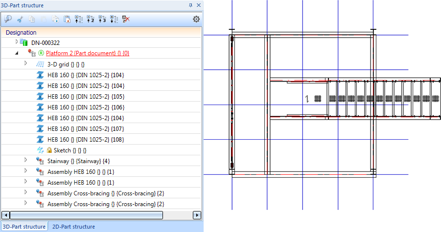Switch to the 2D-Part structure tab
Viewport: 441px width, 232px height.
click(x=73, y=227)
